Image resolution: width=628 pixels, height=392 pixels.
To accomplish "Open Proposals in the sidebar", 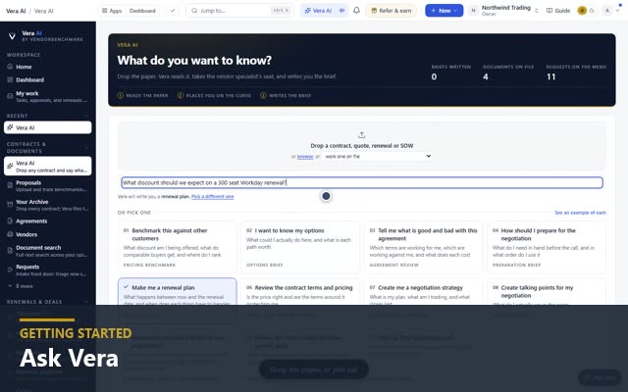I will coord(48,186).
